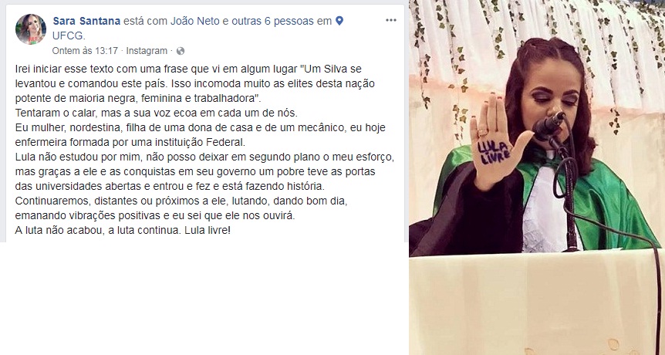Click the line starting Lula não estudou por mim

(205, 157)
